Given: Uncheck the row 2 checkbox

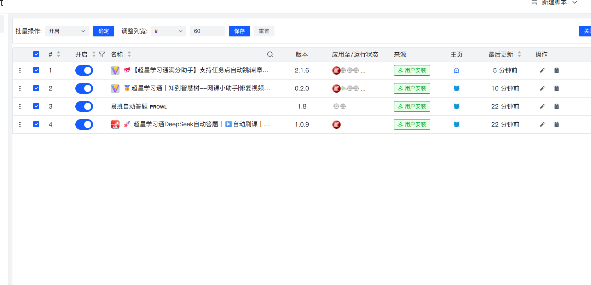Looking at the screenshot, I should [36, 88].
